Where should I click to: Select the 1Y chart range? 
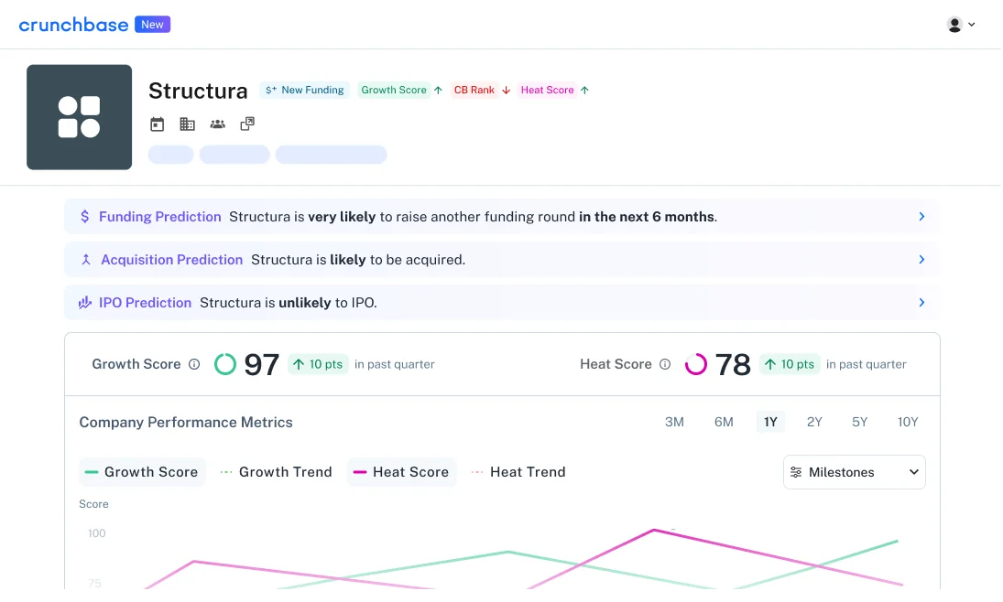(x=770, y=422)
